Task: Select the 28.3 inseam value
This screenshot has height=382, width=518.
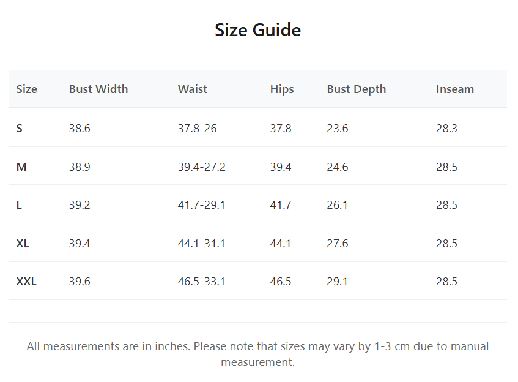Action: (x=446, y=128)
